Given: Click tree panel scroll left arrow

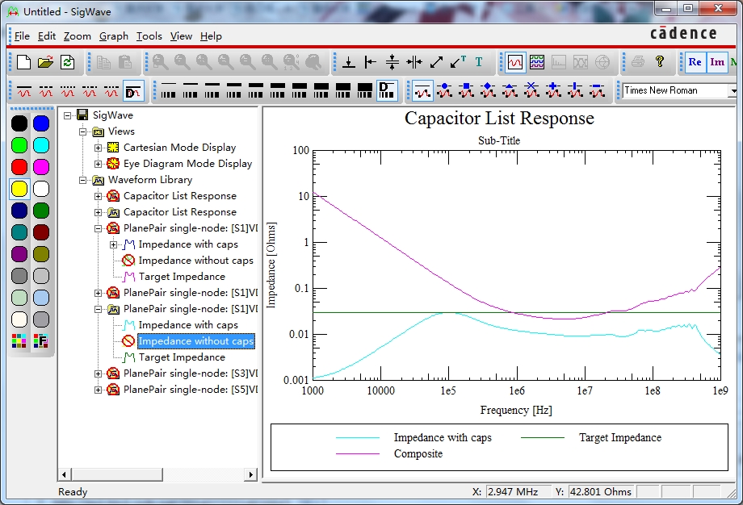Looking at the screenshot, I should [64, 474].
